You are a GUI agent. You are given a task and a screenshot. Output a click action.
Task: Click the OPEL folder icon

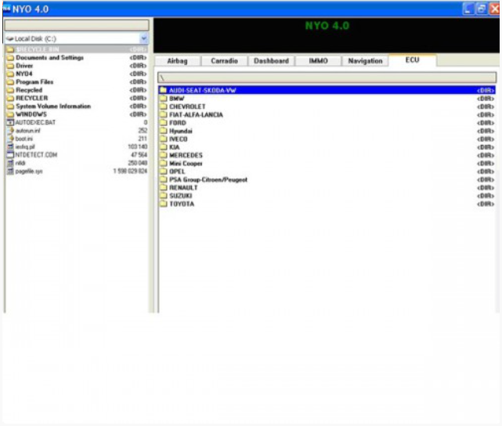[x=163, y=171]
